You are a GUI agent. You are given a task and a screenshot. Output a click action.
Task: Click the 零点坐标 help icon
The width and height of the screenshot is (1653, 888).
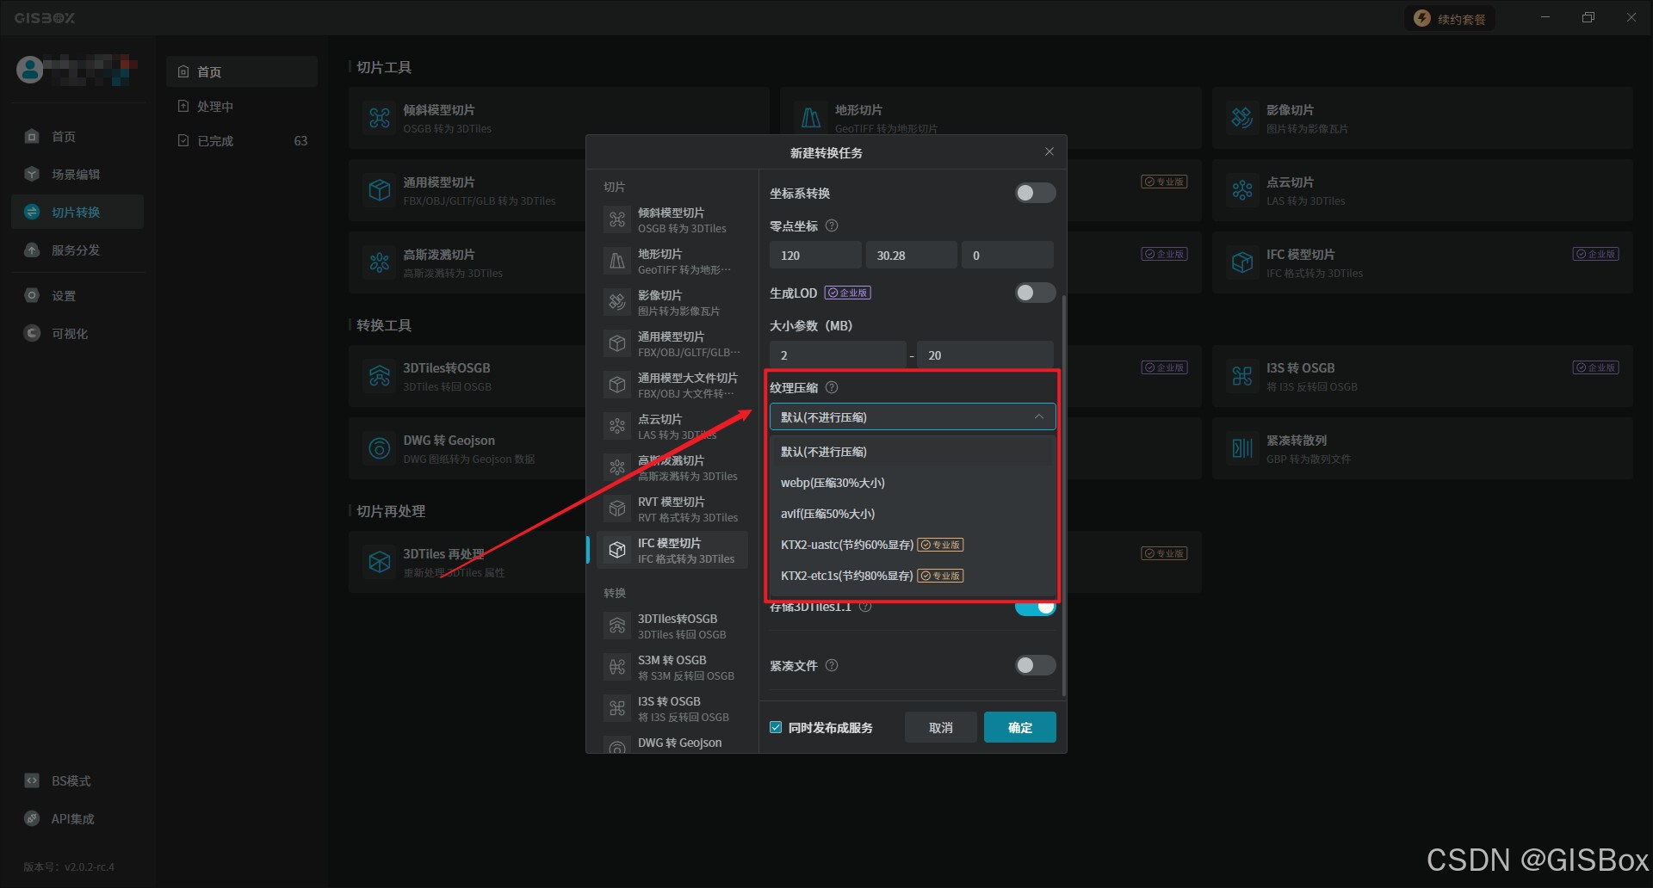click(x=832, y=226)
